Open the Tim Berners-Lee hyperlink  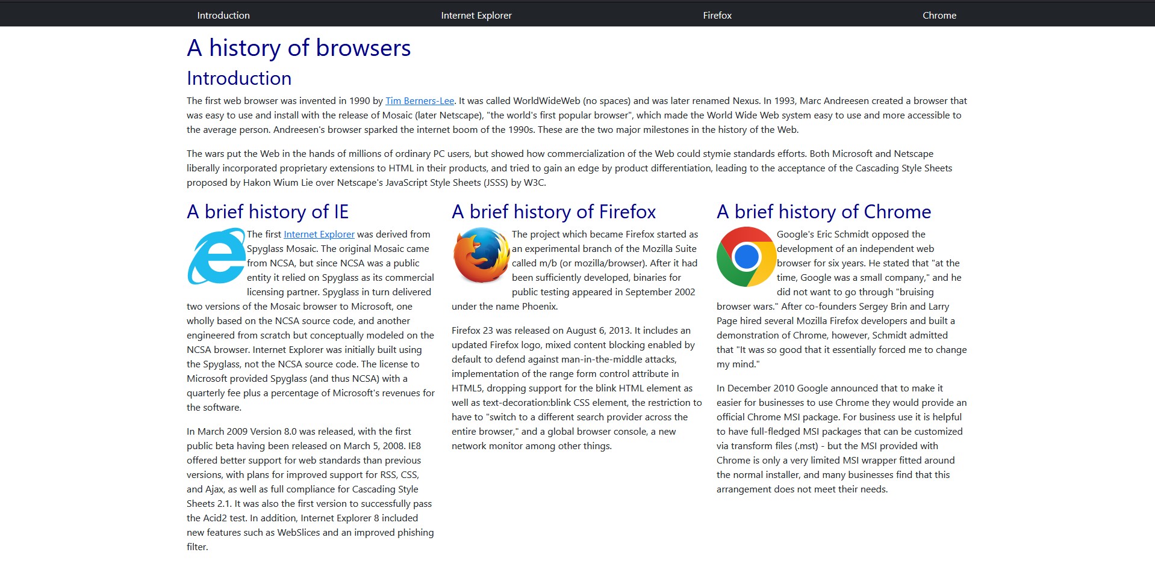click(419, 101)
